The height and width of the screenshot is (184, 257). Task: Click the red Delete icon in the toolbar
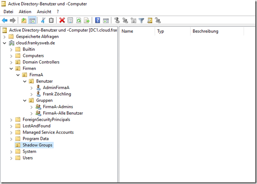pos(62,20)
